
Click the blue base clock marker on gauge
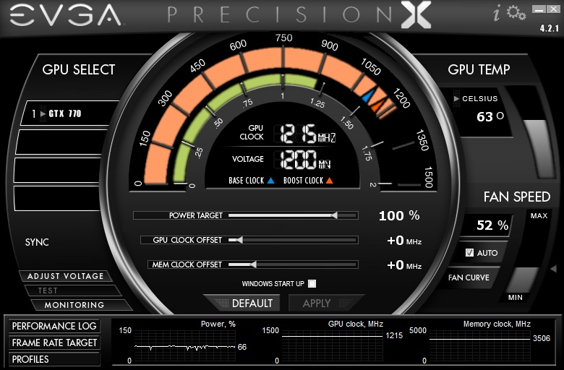coord(369,95)
